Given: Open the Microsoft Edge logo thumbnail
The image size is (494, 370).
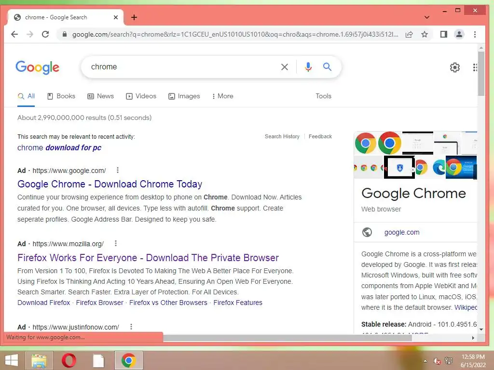Looking at the screenshot, I should click(x=438, y=167).
